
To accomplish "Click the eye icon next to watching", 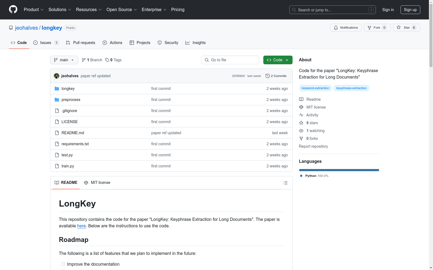I will point(301,131).
